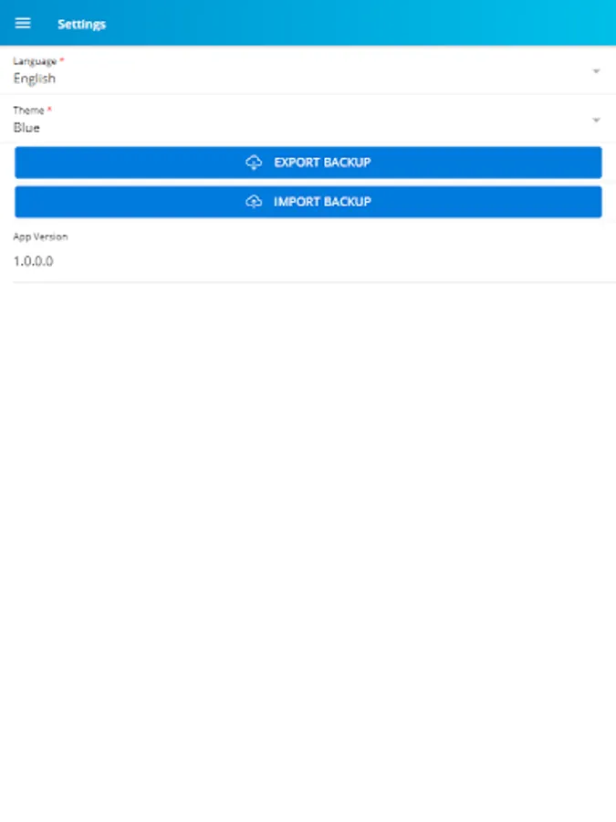Select the English language value
Viewport: 616px width, 822px height.
35,79
